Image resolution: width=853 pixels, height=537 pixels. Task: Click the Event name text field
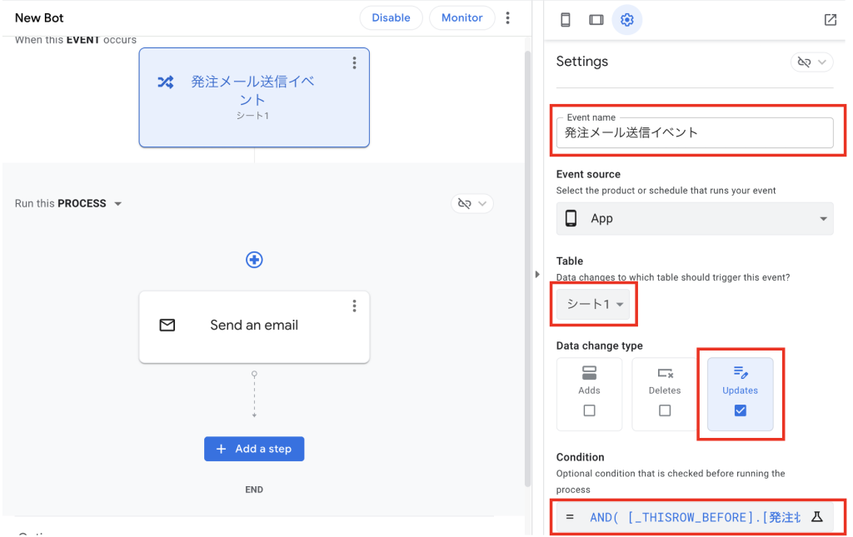(694, 132)
